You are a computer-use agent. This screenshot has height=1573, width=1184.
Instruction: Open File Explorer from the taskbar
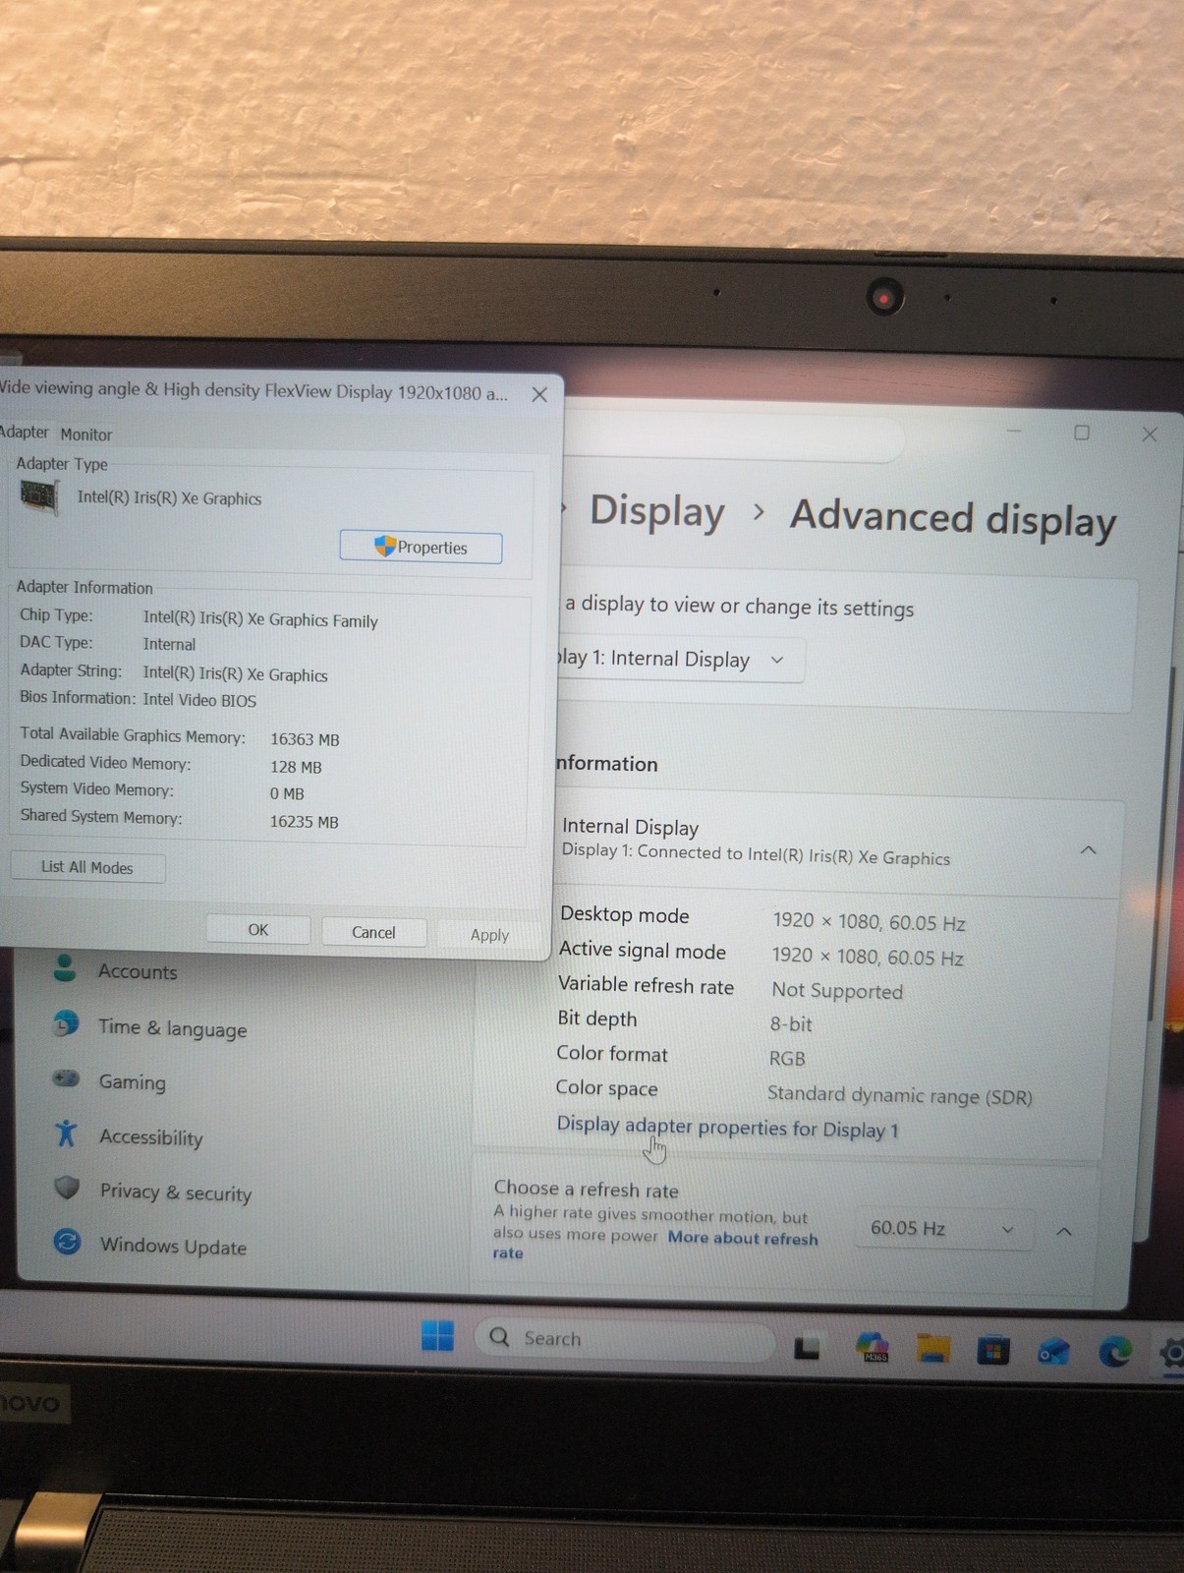coord(932,1349)
